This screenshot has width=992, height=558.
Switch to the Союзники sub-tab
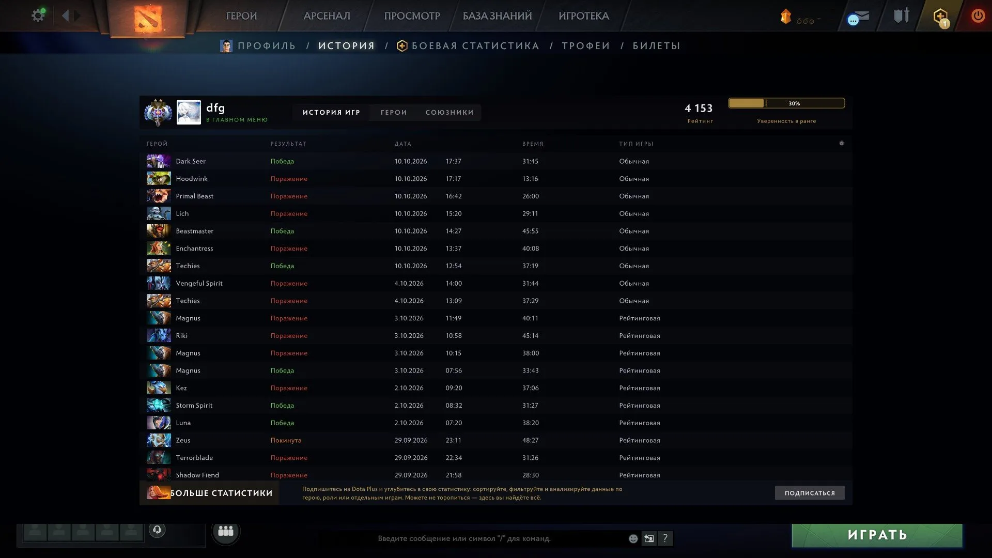[450, 112]
